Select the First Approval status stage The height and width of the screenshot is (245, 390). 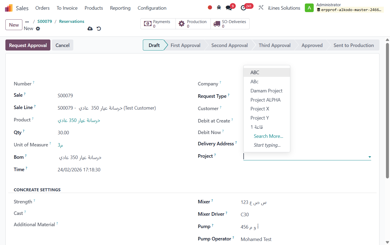pos(185,45)
